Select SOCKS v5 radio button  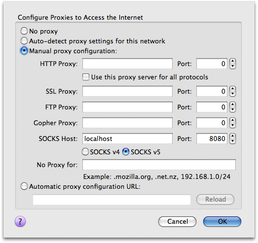pos(126,152)
